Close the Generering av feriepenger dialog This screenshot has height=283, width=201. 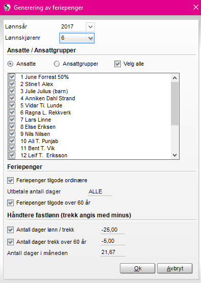[196, 8]
